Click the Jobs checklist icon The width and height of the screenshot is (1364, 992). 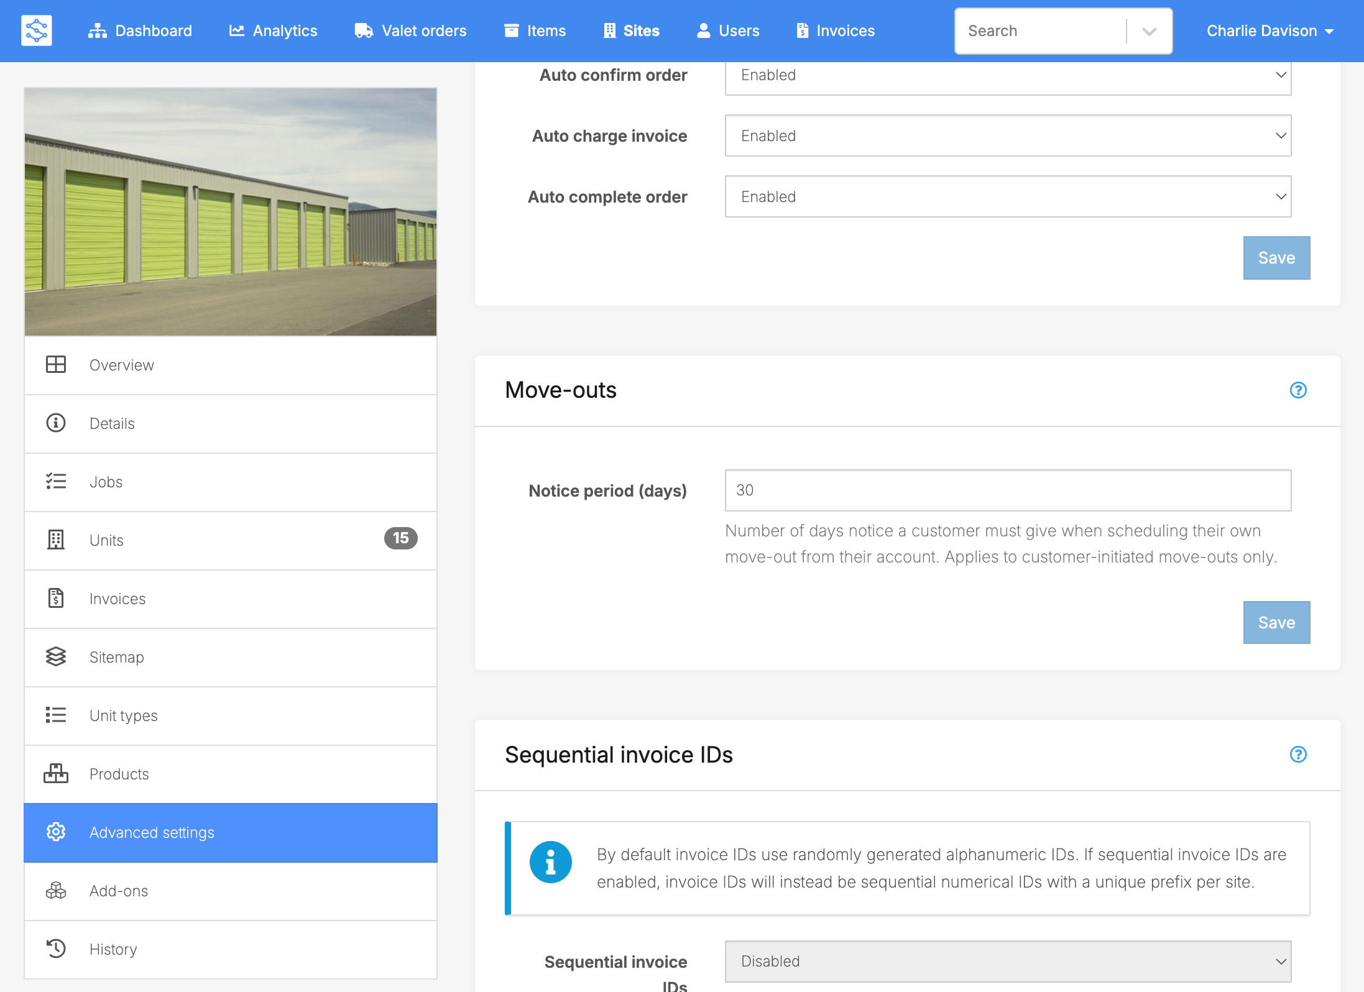click(x=56, y=482)
